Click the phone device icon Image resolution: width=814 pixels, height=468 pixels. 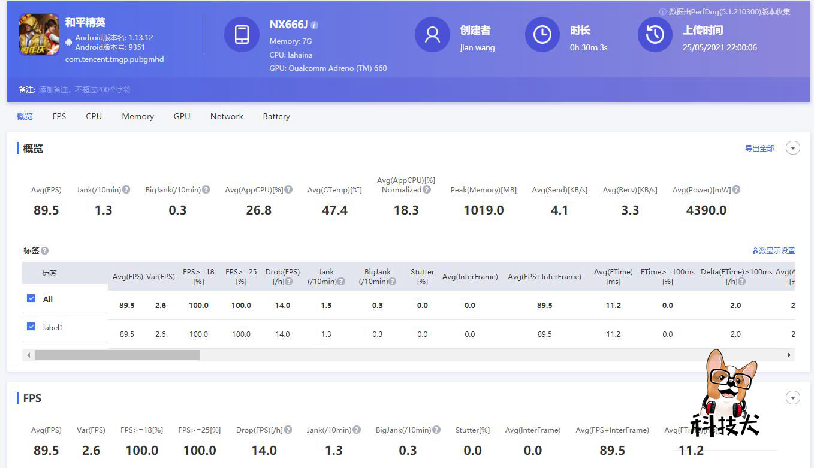click(x=242, y=35)
